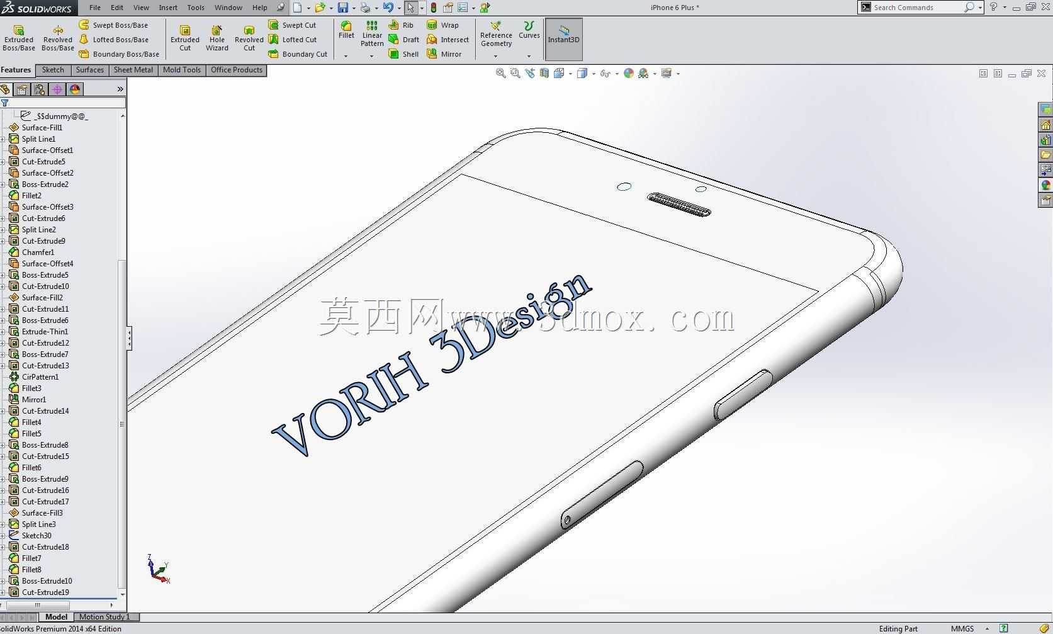The image size is (1053, 634).
Task: Open the DisplayManager tab icon
Action: pos(75,89)
